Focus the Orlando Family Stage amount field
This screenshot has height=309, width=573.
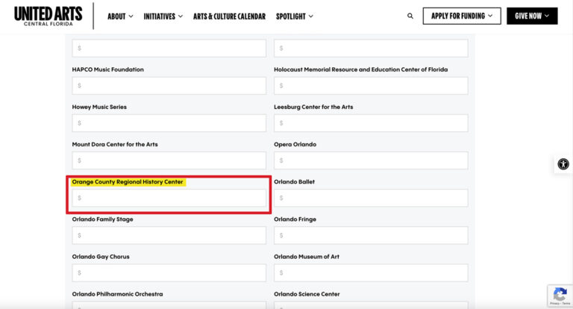pyautogui.click(x=169, y=235)
